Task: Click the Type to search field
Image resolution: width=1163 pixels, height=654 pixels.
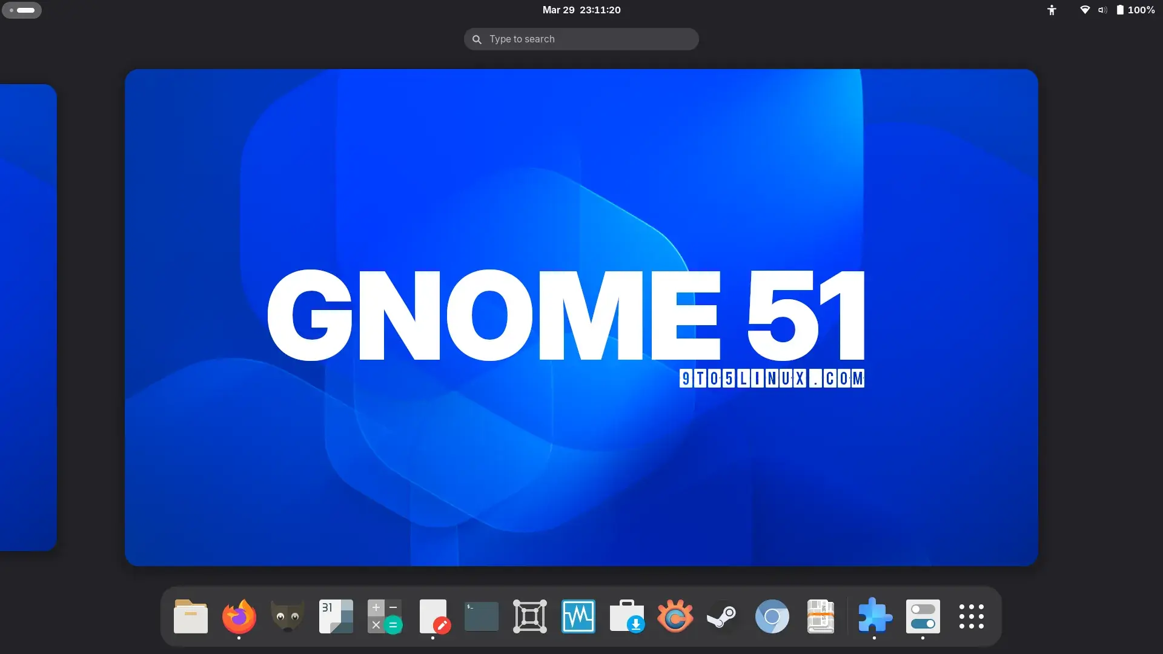Action: (x=581, y=39)
